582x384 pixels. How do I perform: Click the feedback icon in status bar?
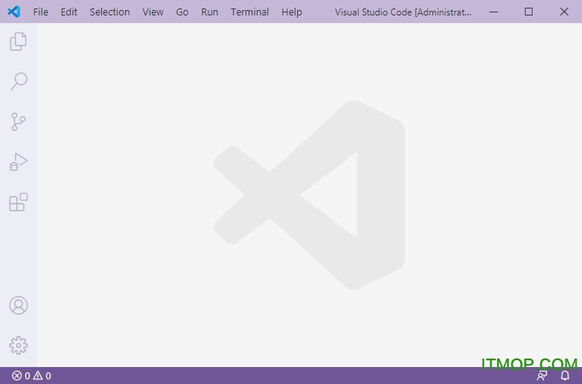[542, 376]
